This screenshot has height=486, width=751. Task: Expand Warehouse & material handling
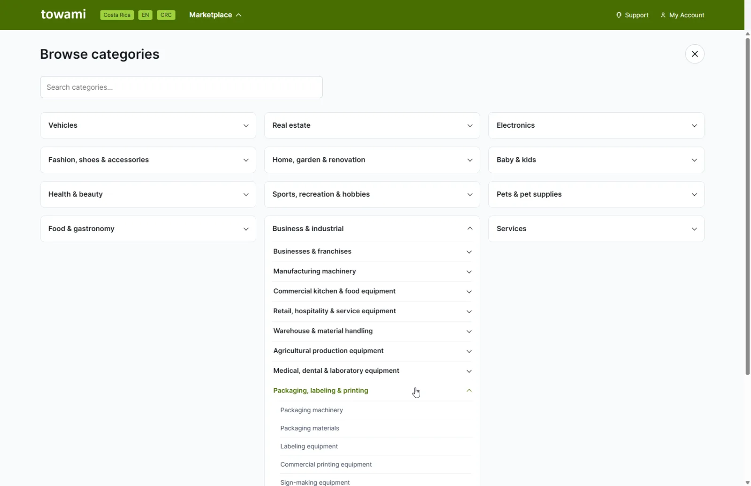coord(372,331)
